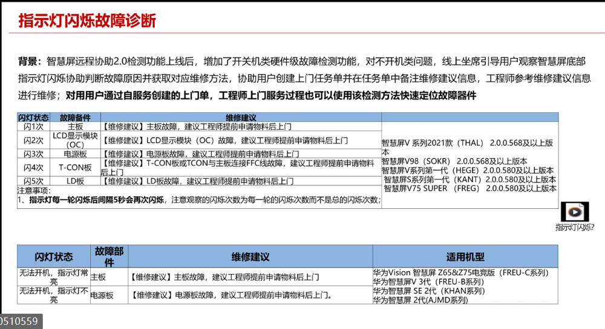Click the bottom table 电源板故障 advice text
The height and width of the screenshot is (329, 605).
(231, 295)
